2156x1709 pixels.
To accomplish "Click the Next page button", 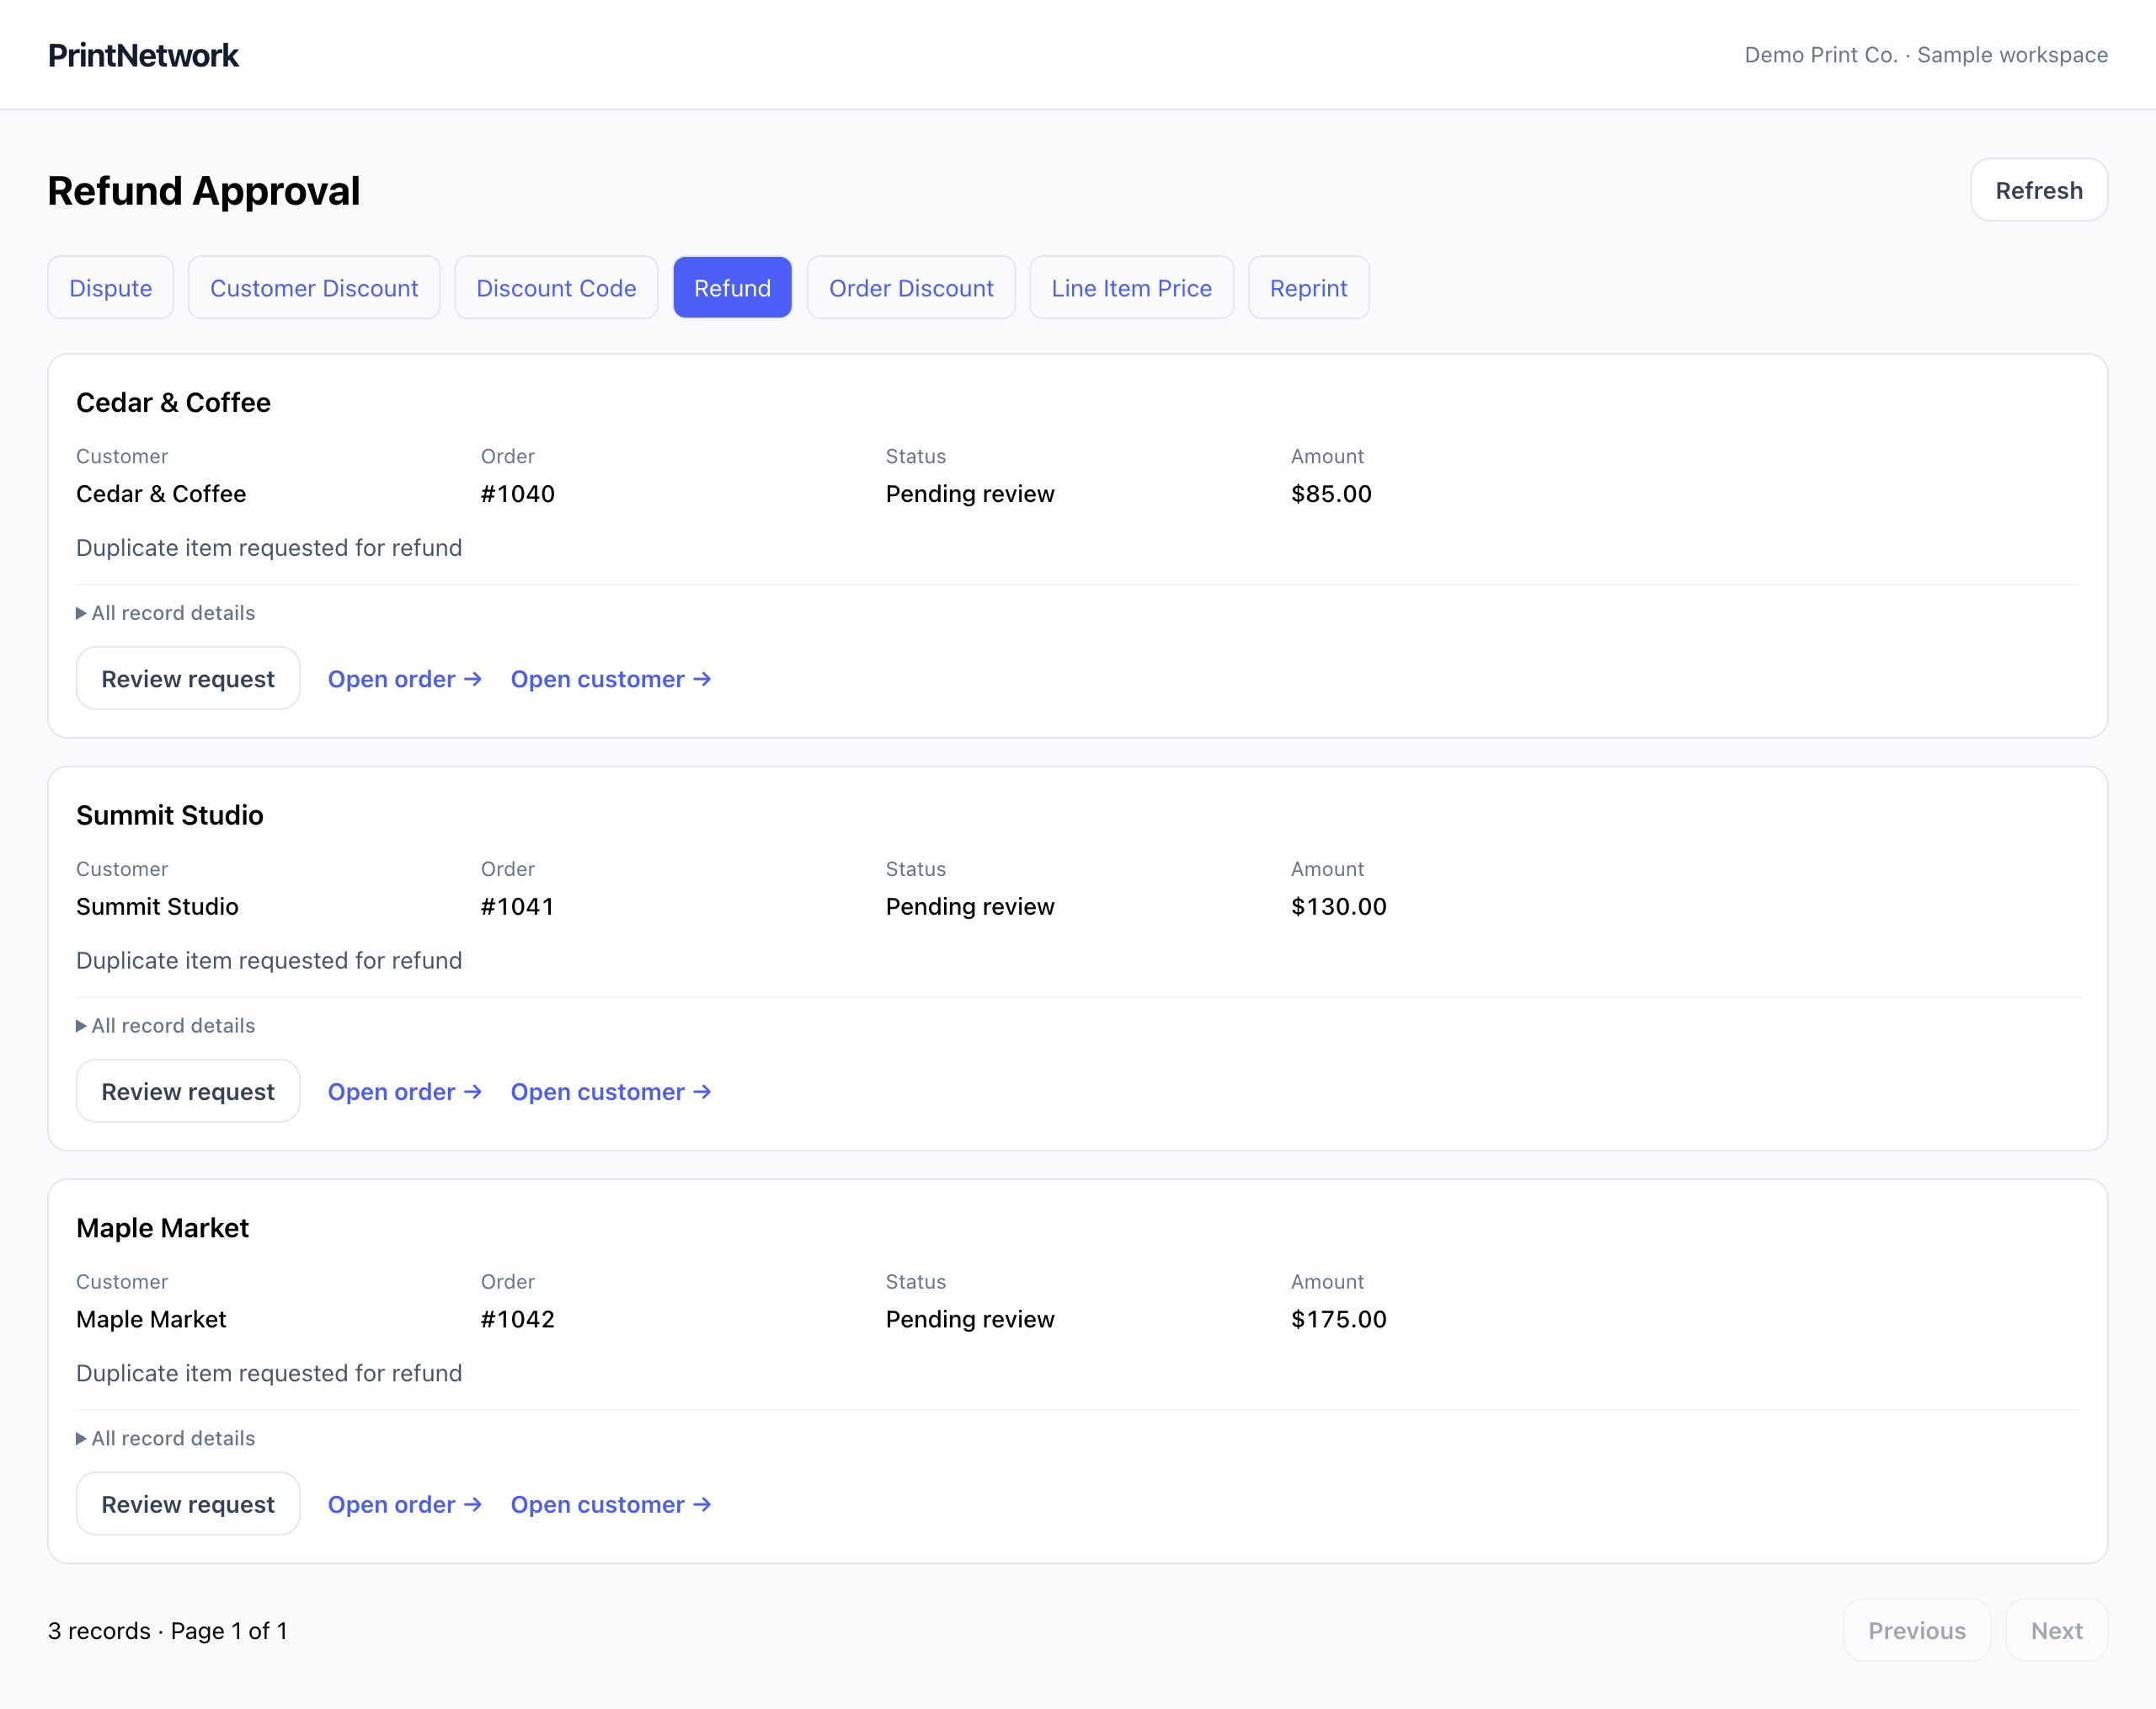I will pos(2056,1630).
